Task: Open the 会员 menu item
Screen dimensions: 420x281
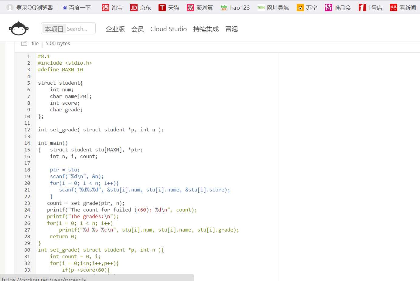Action: coord(137,29)
